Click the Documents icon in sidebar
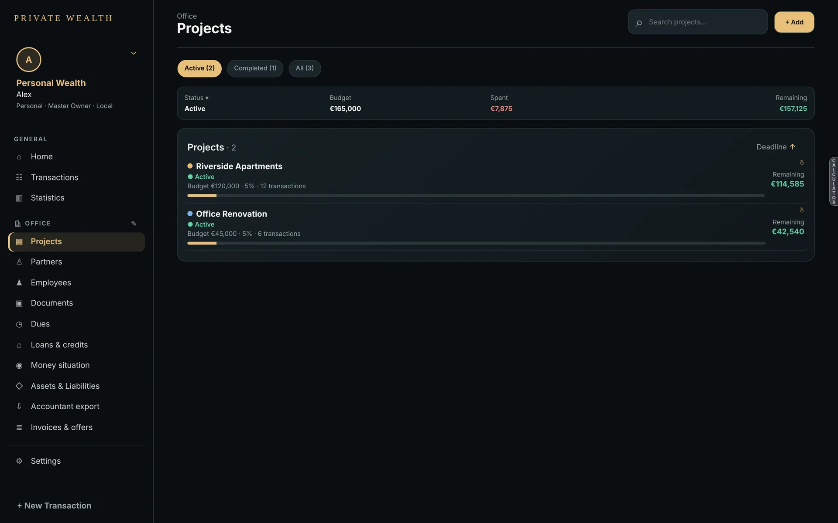This screenshot has width=838, height=523. 19,303
